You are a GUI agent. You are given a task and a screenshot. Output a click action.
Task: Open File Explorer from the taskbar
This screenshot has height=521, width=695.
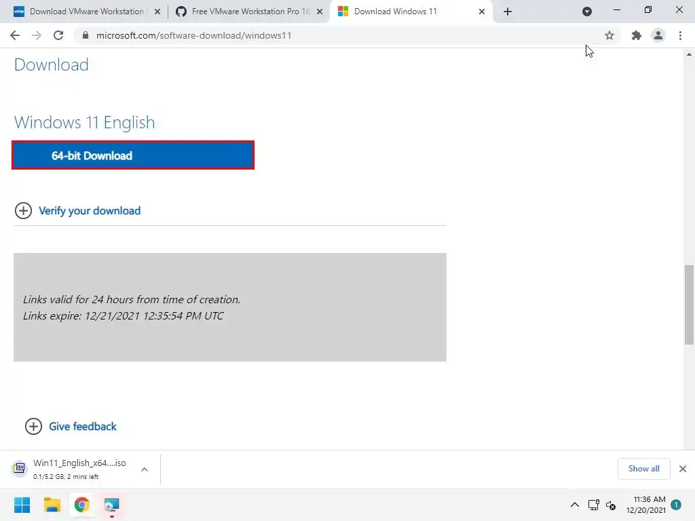[52, 505]
